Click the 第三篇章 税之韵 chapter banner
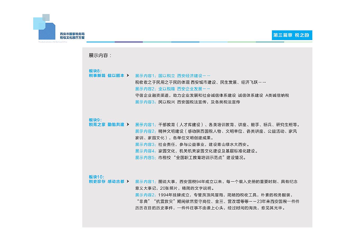 (x=292, y=35)
